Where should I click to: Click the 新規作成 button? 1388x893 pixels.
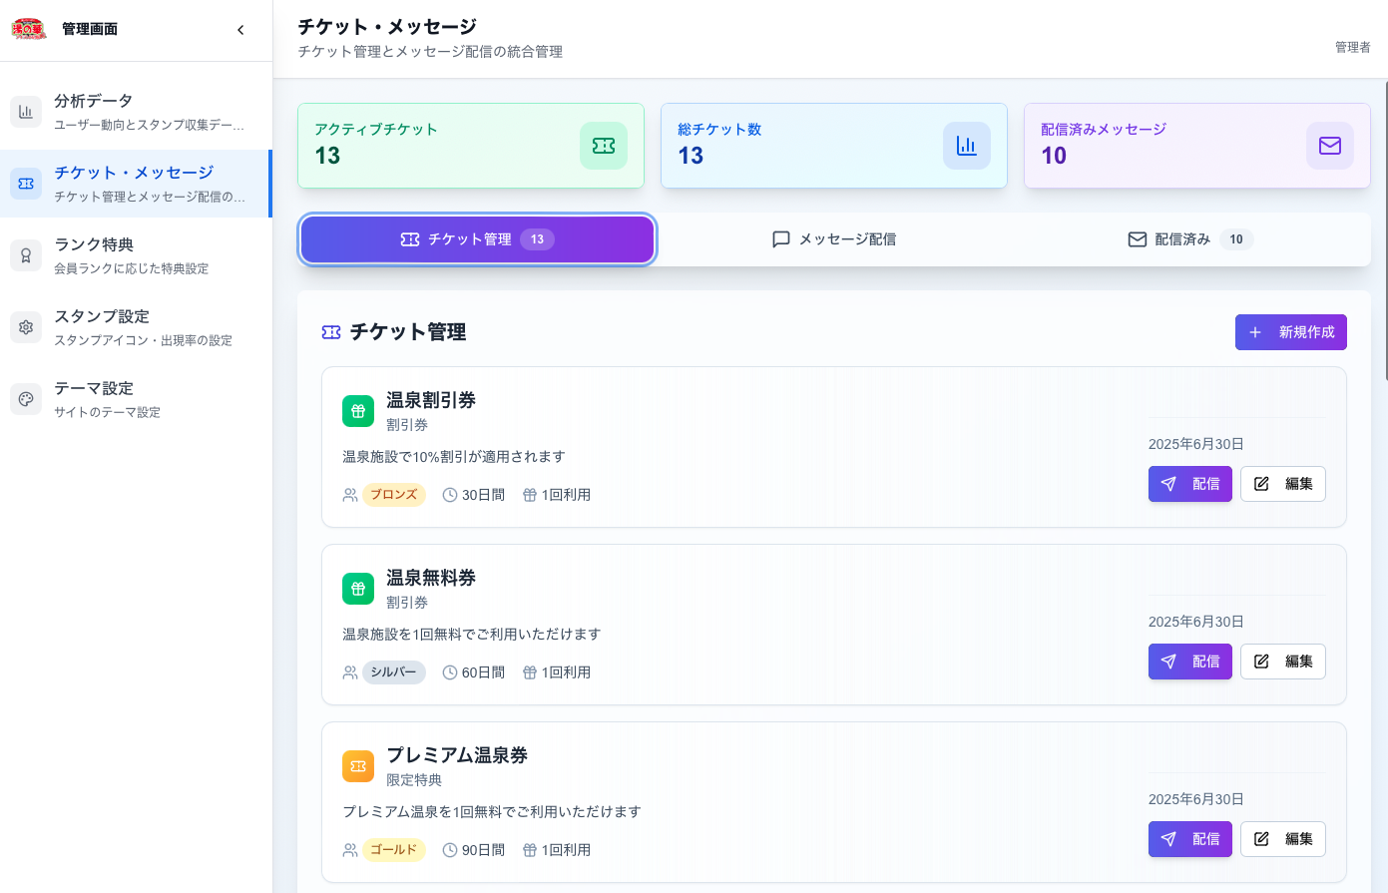click(x=1290, y=332)
